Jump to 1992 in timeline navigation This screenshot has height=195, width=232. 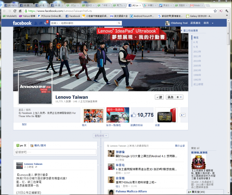click(x=197, y=80)
